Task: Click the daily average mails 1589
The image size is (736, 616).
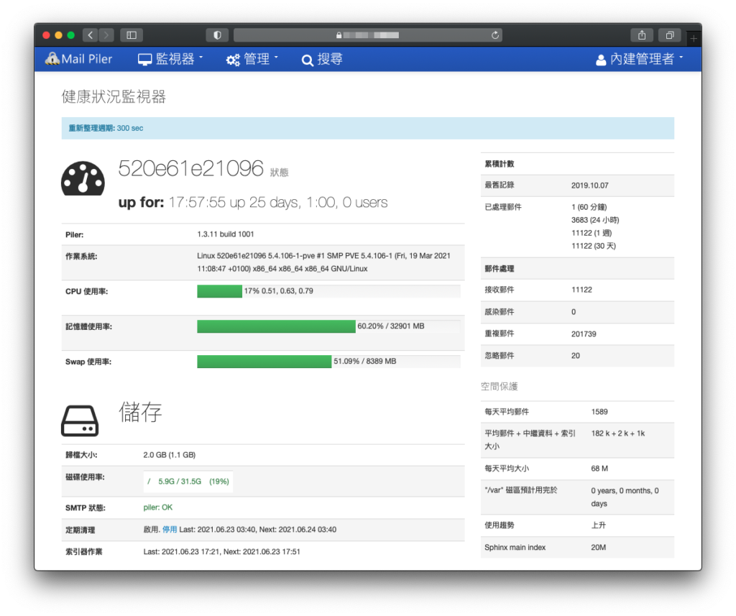Action: pyautogui.click(x=599, y=412)
